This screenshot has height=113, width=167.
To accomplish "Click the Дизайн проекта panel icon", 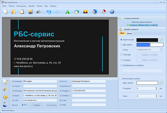I will click(x=121, y=29).
